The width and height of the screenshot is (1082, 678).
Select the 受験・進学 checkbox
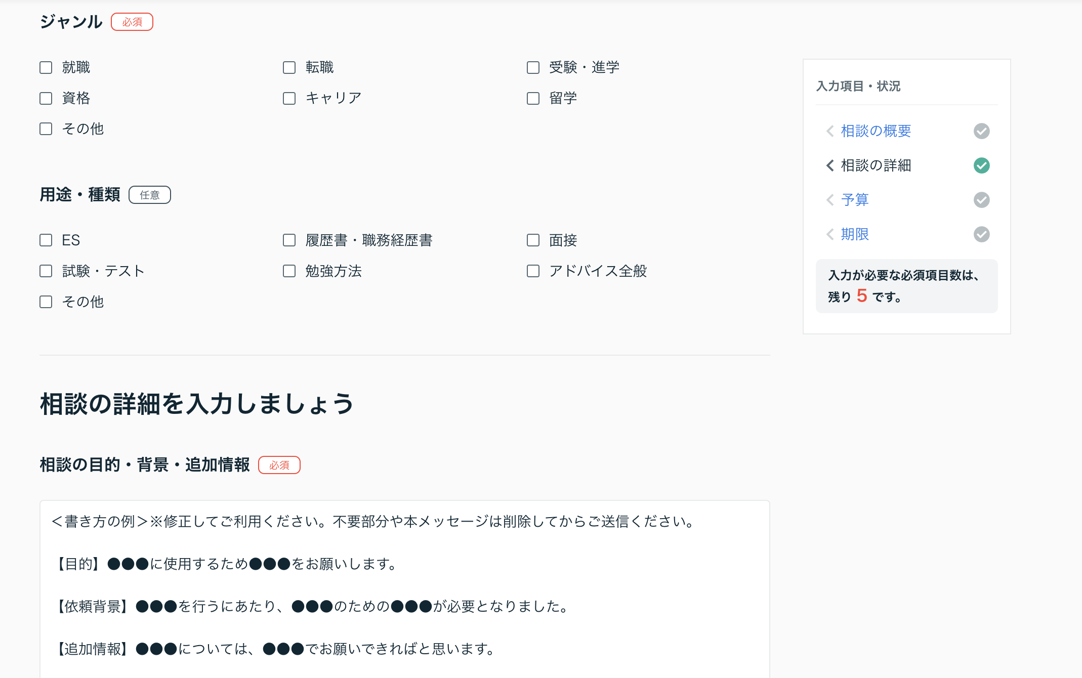(x=533, y=67)
